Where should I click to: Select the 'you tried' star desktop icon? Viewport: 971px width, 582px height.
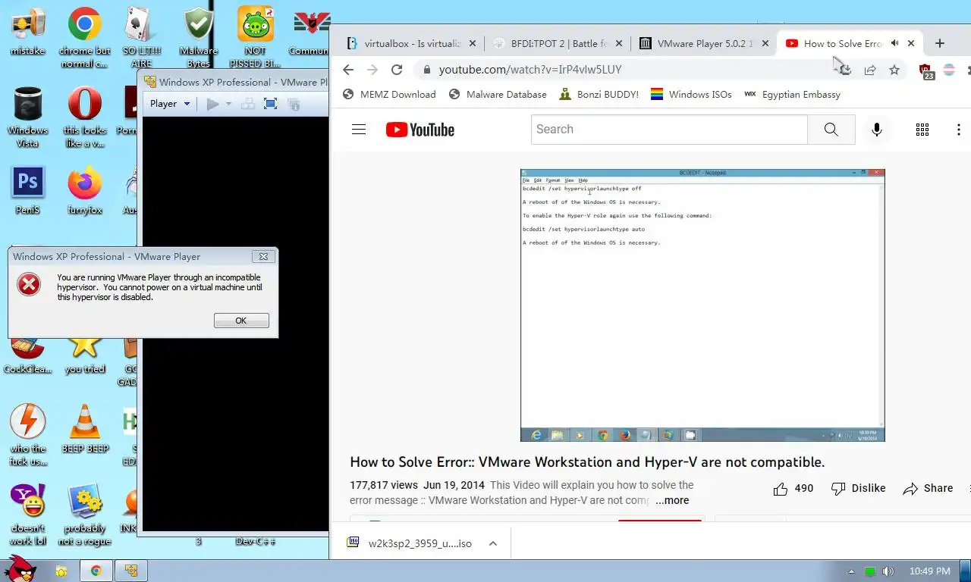pyautogui.click(x=84, y=355)
